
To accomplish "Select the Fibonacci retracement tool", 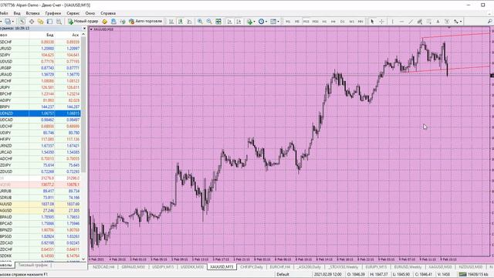I will [x=429, y=22].
